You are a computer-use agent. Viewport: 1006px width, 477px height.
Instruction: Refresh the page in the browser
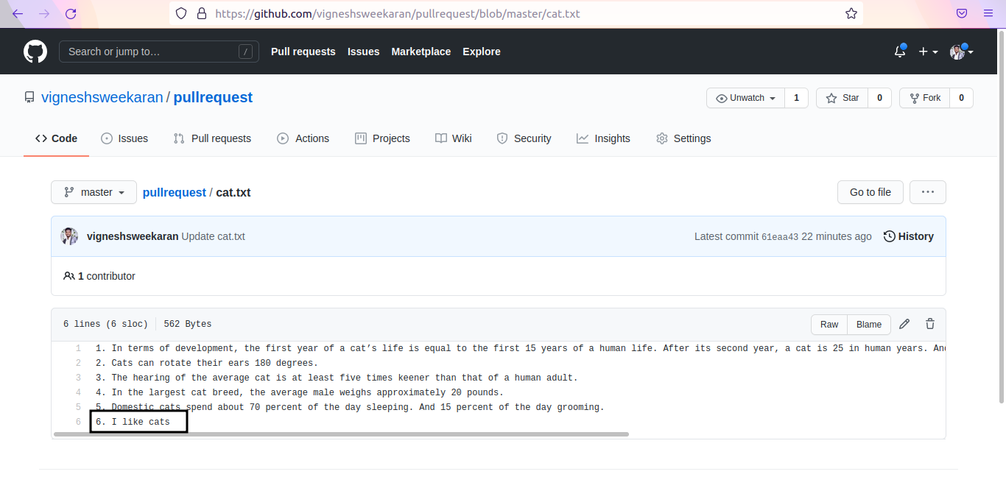click(x=71, y=13)
